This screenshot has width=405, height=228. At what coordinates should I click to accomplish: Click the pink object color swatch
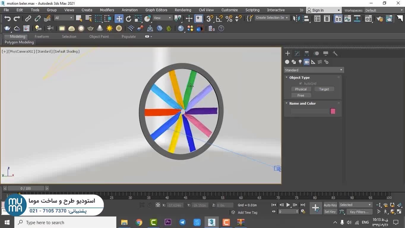[x=333, y=111]
